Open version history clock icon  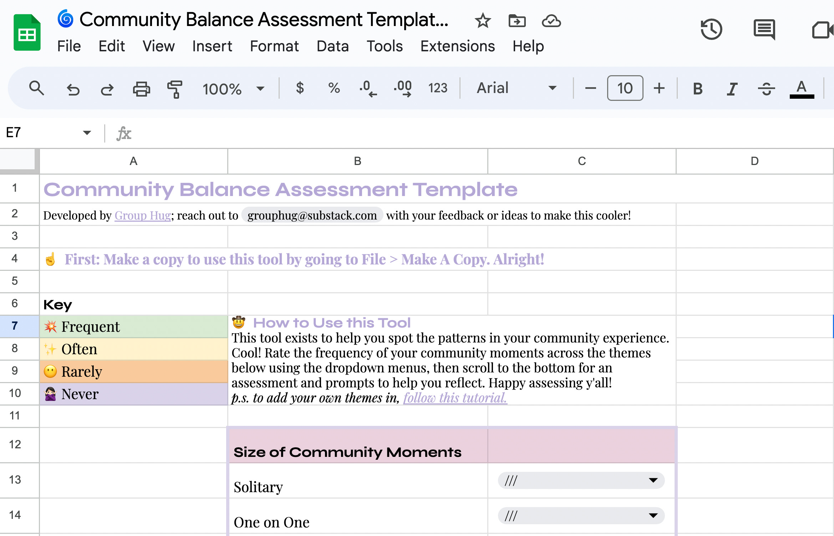(711, 29)
